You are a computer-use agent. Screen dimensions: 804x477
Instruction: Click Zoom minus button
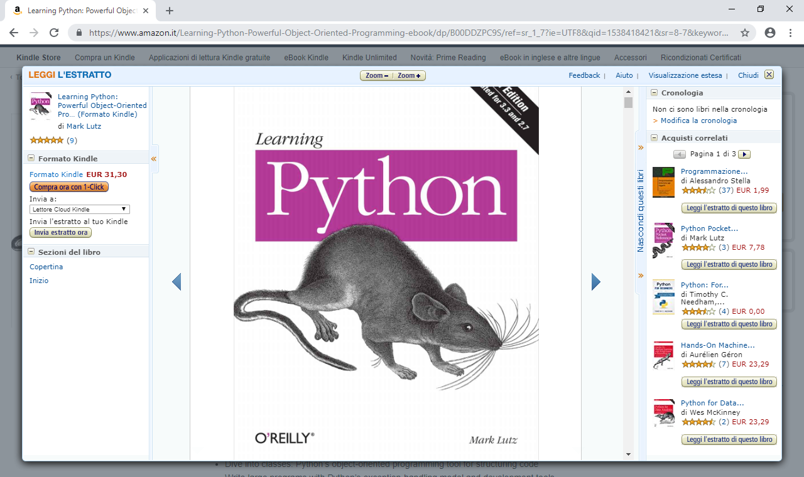[377, 75]
